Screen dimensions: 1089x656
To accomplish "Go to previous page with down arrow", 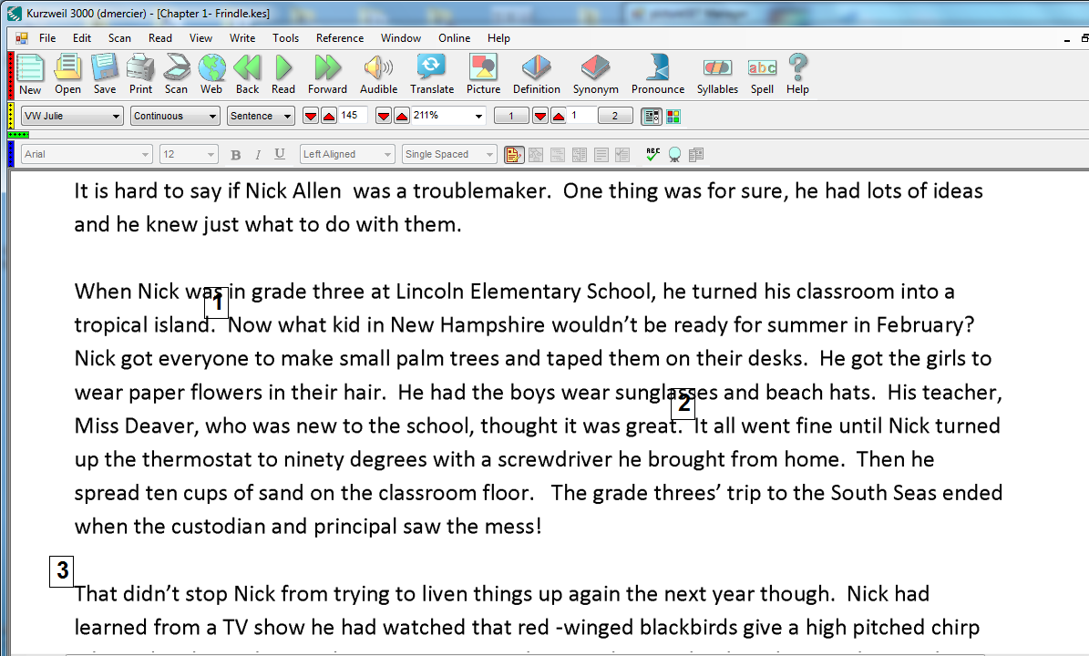I will 540,116.
